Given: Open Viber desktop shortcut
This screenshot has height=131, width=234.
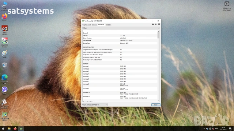Looking at the screenshot, I should 4,91.
